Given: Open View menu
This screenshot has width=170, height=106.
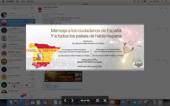Looking at the screenshot, I should click(x=23, y=1).
